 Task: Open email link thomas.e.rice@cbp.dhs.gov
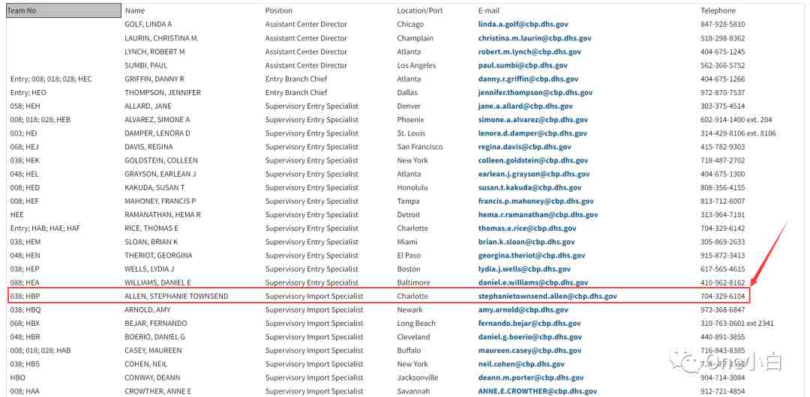(527, 228)
